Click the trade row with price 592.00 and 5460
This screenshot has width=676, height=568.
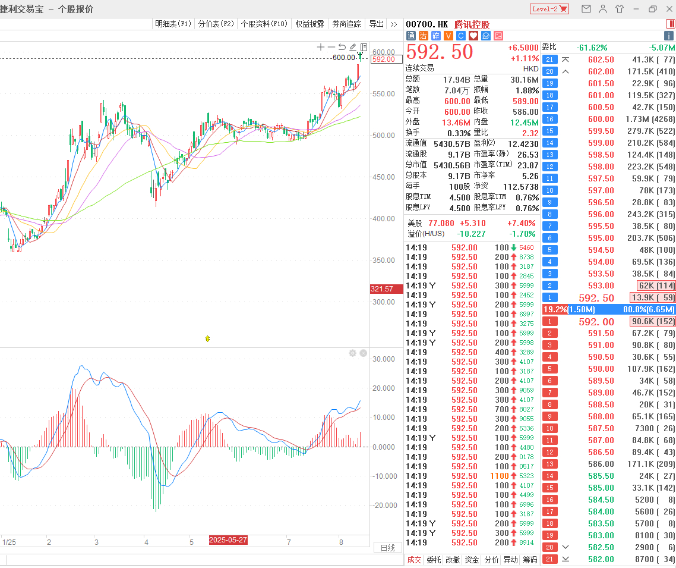coord(472,248)
